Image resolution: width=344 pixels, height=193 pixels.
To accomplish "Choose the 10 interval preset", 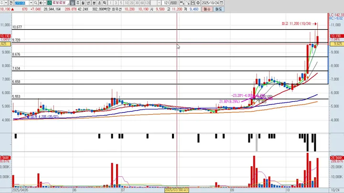I will click(126, 3).
